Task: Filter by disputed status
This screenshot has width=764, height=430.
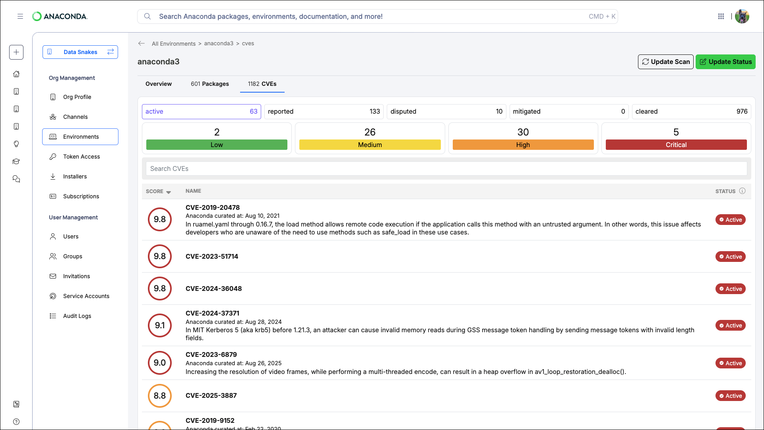Action: pyautogui.click(x=446, y=112)
